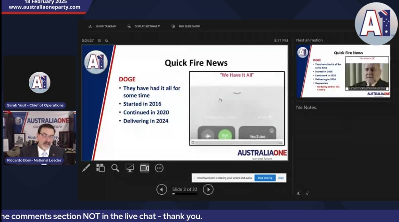Click the Next animation slide preview
Screen dimensions: 399x222
pos(343,71)
